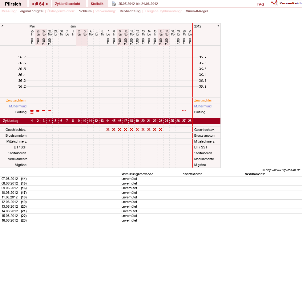Click 'unverhütet' for 10.06.2012
Viewport: 302px width, 291px height.
[x=129, y=193]
